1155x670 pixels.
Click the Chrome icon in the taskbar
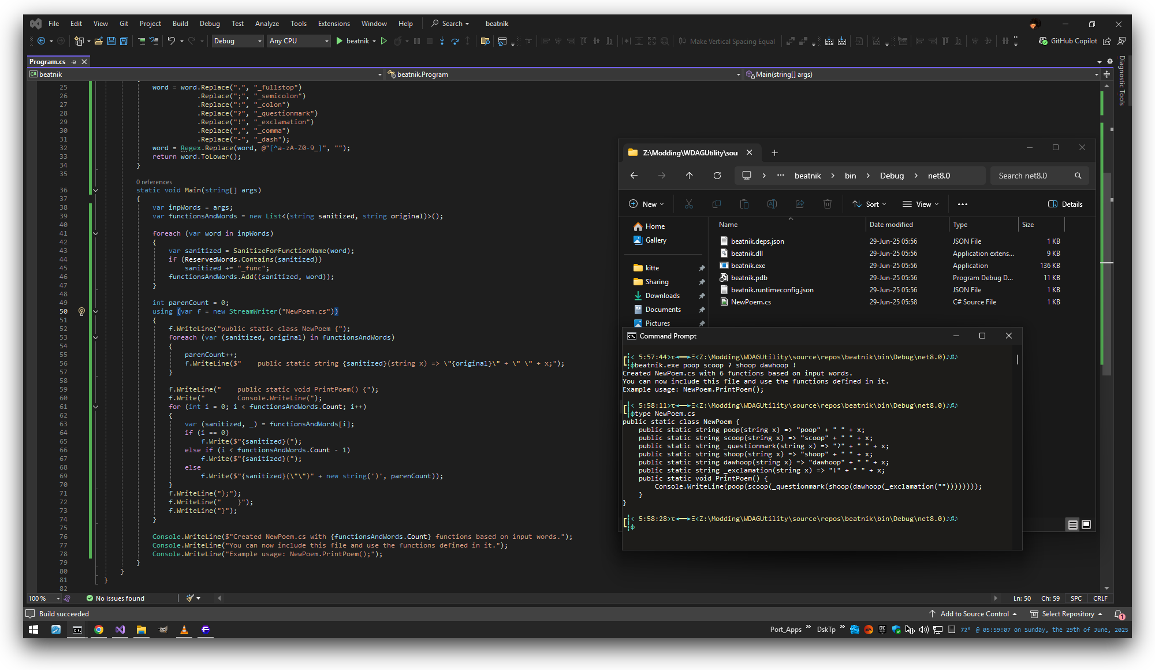[99, 630]
